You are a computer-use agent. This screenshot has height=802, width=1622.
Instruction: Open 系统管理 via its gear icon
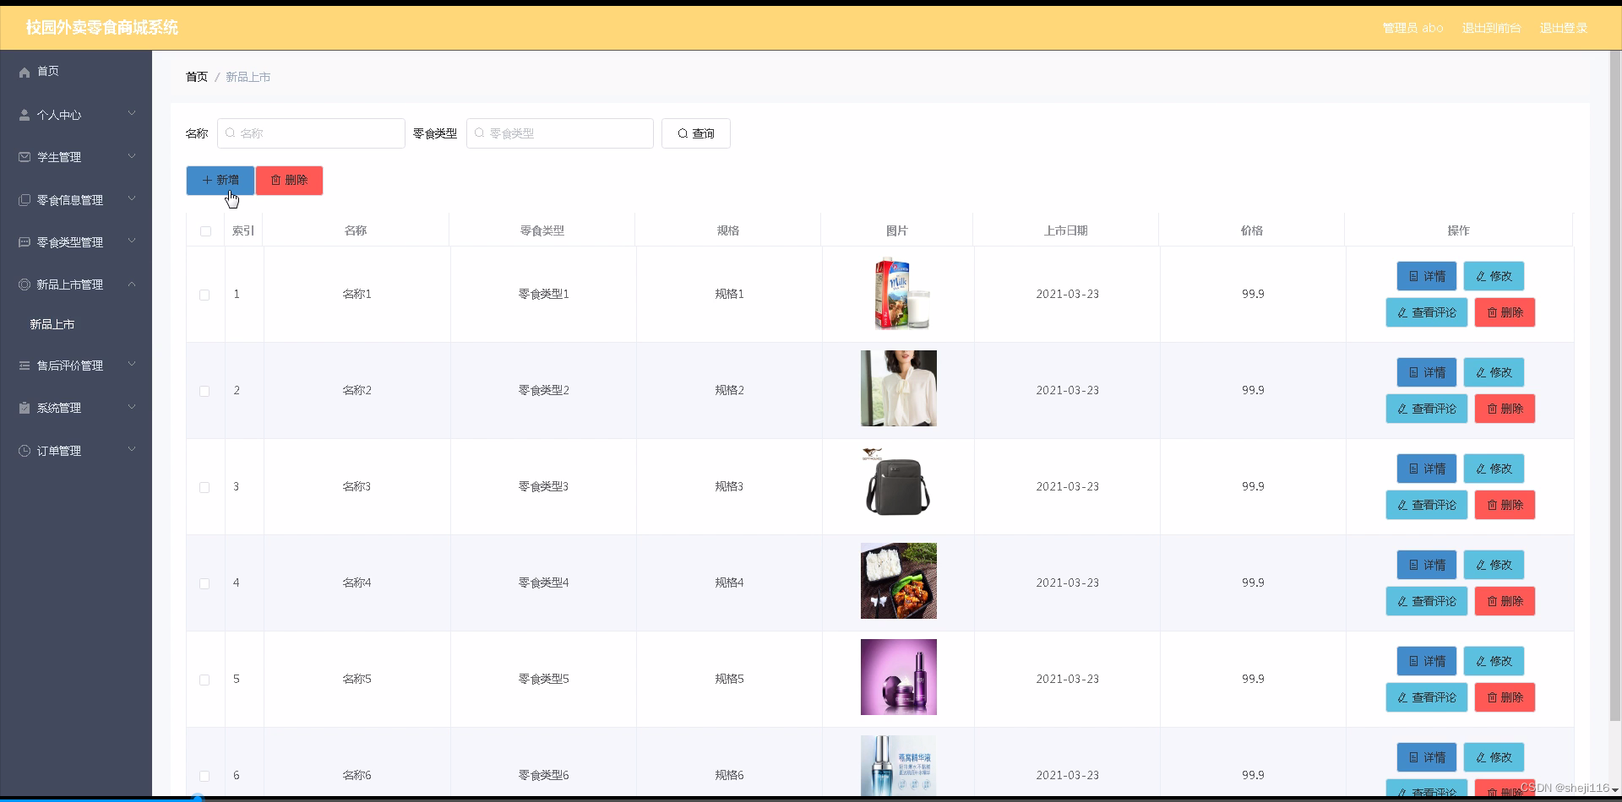pyautogui.click(x=24, y=408)
